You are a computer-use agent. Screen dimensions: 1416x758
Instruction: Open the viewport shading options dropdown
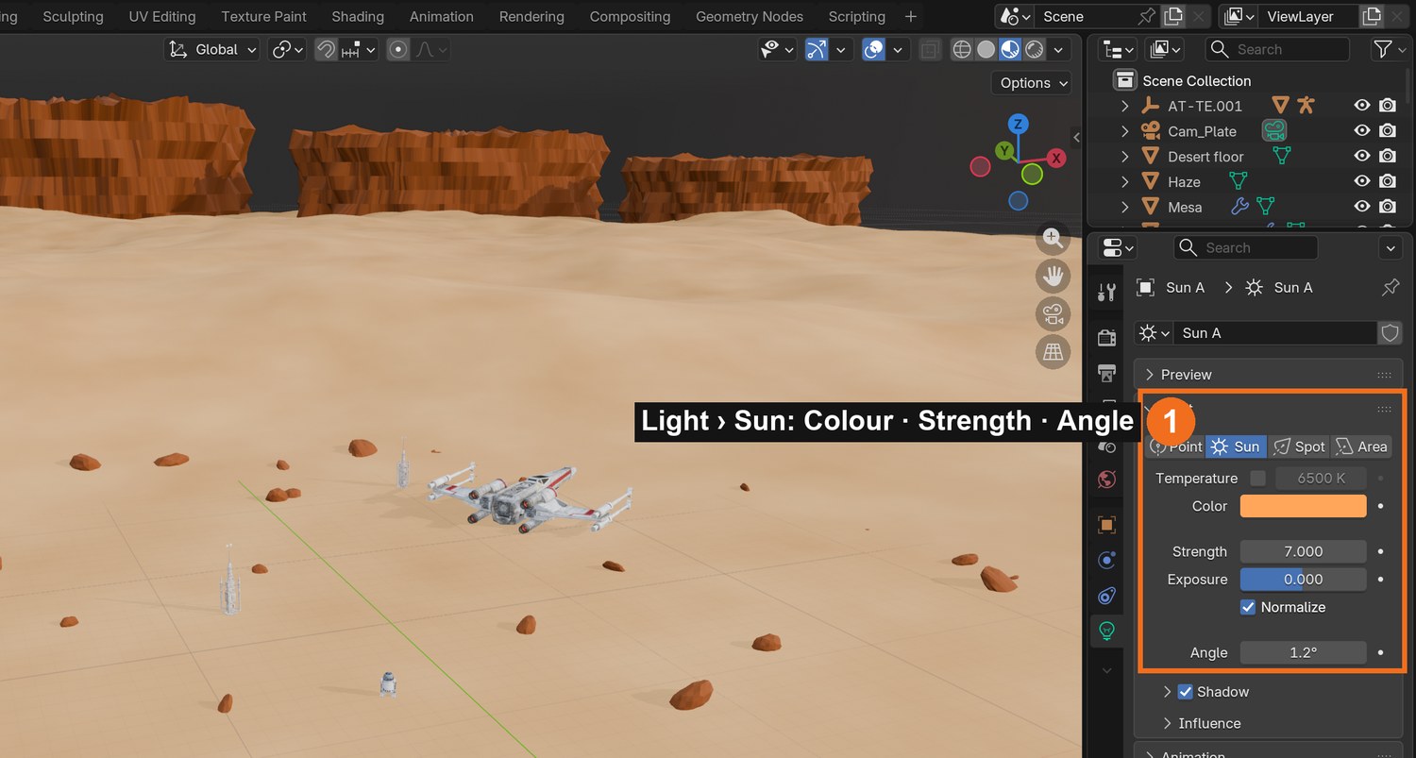pyautogui.click(x=1059, y=49)
